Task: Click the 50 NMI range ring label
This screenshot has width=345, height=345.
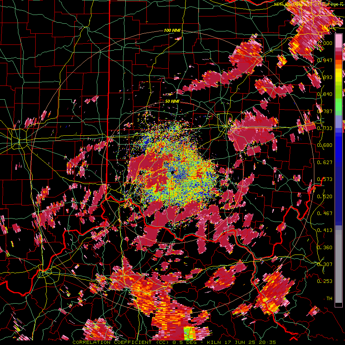Action: point(172,101)
